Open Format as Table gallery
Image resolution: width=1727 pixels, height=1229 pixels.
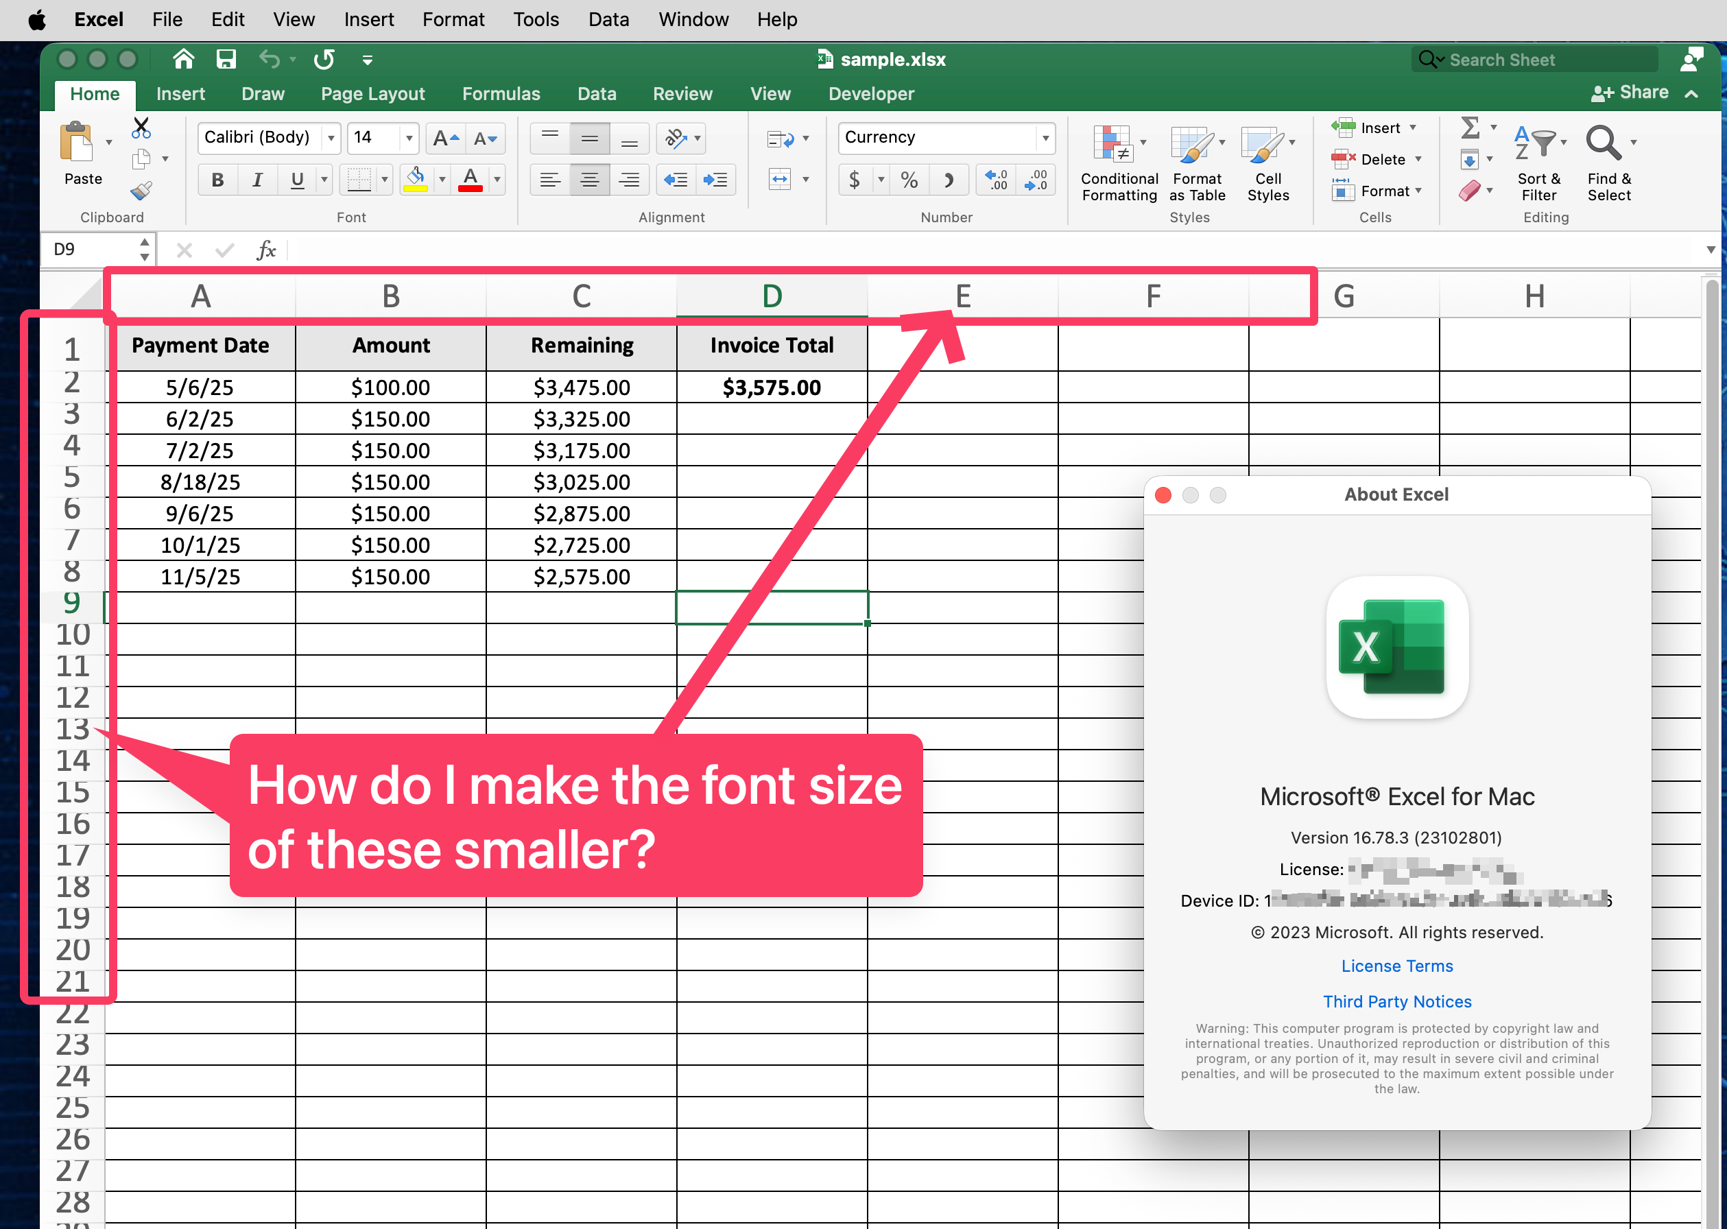(x=1197, y=163)
